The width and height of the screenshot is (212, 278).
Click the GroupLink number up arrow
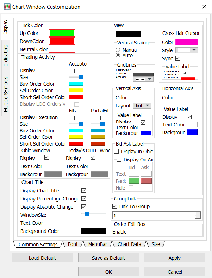[x=198, y=214]
